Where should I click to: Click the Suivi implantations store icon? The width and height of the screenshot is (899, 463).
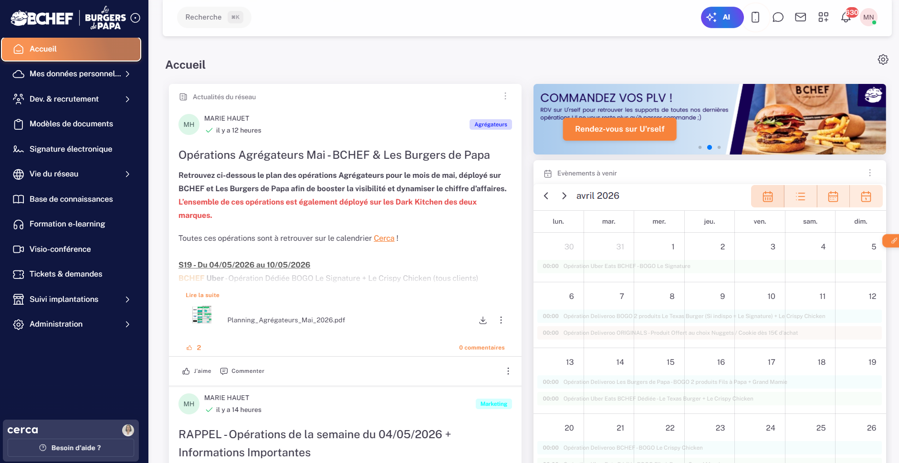tap(19, 299)
